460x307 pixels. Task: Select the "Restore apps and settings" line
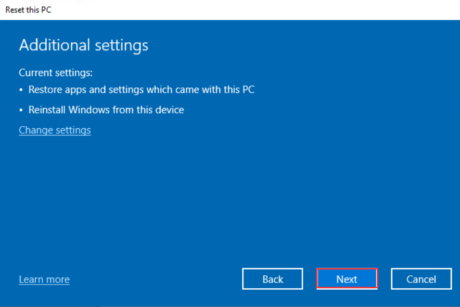point(141,89)
